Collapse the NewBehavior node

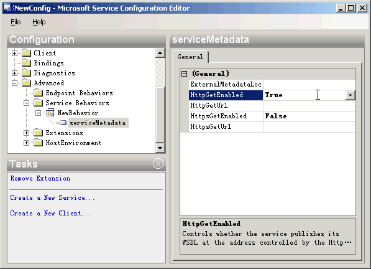[39, 113]
